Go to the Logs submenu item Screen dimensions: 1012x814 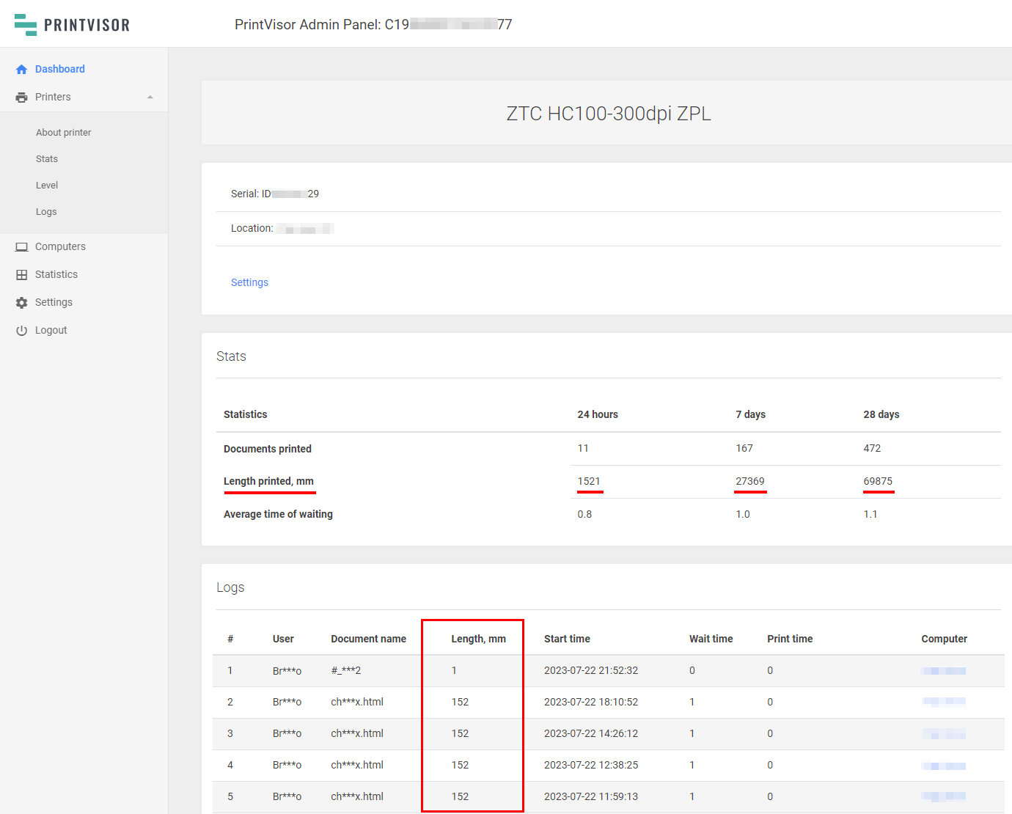(x=46, y=212)
